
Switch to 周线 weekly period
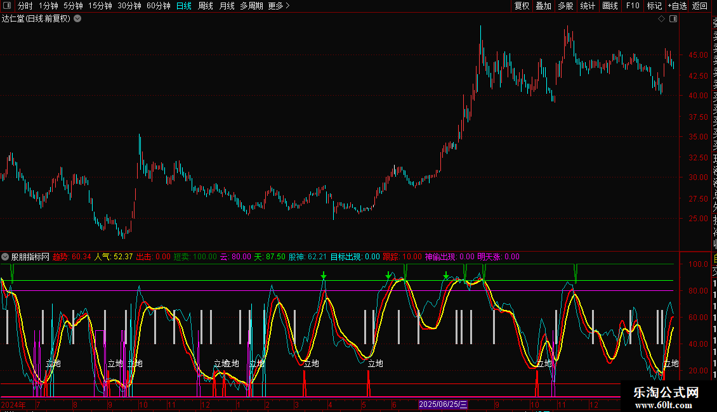click(206, 6)
